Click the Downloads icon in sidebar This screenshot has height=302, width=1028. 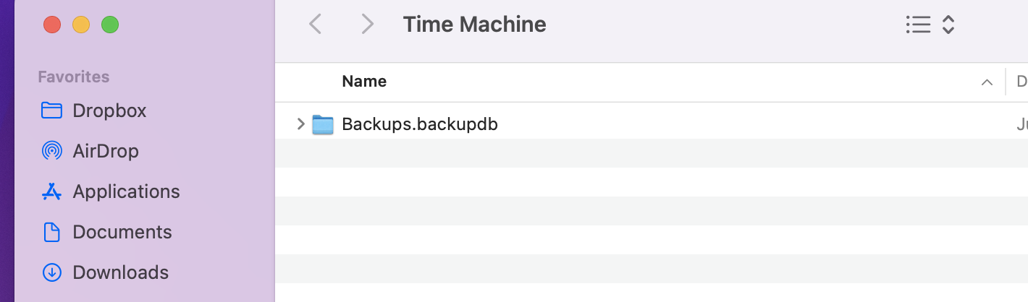pos(51,272)
